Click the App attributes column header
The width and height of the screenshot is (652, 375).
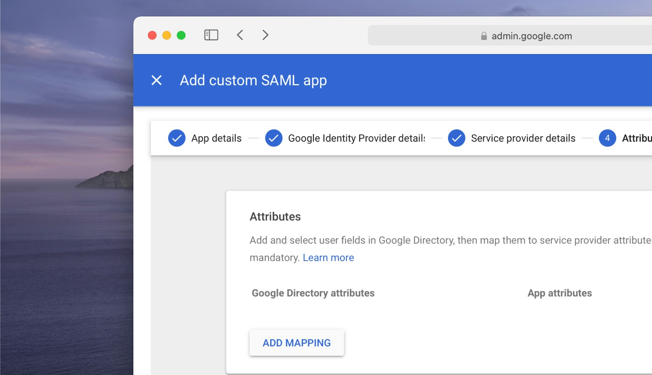pos(560,293)
